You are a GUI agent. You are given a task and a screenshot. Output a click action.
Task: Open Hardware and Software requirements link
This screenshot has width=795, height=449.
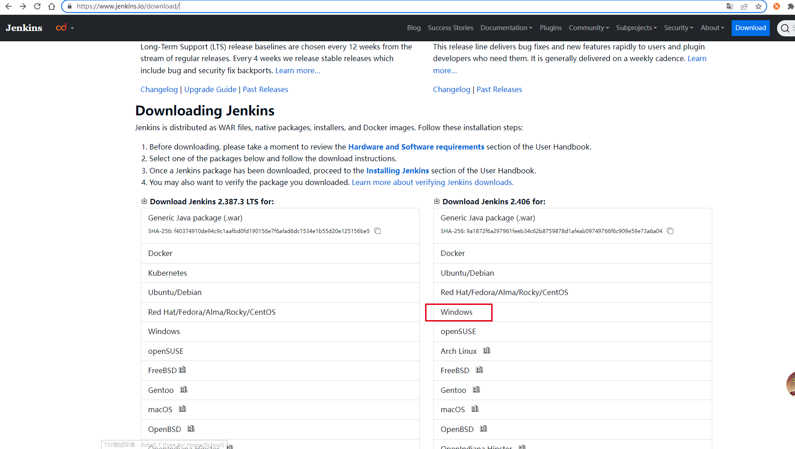coord(416,147)
